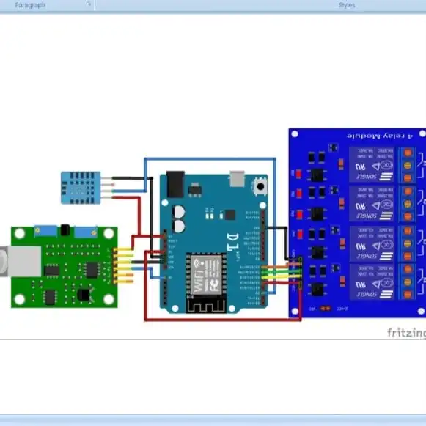The image size is (426, 426).
Task: Click the silver USB port on D1 board
Action: 237,179
